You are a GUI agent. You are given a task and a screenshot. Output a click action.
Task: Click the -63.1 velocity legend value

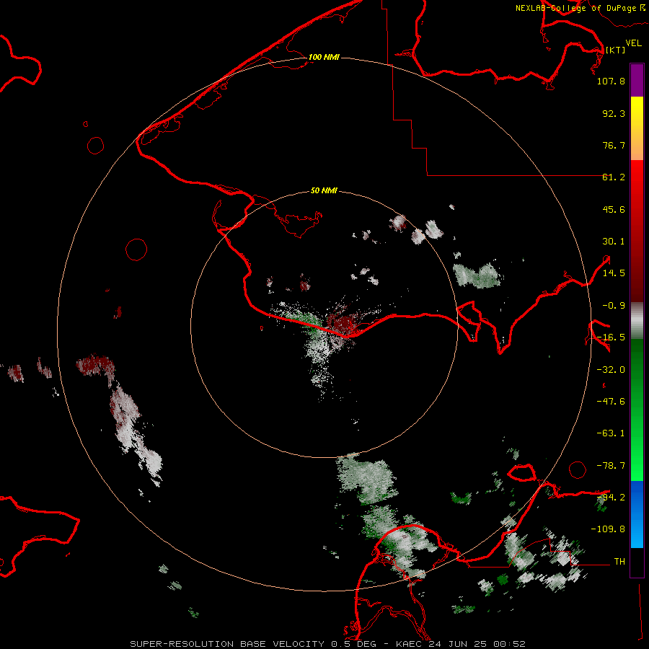point(611,433)
